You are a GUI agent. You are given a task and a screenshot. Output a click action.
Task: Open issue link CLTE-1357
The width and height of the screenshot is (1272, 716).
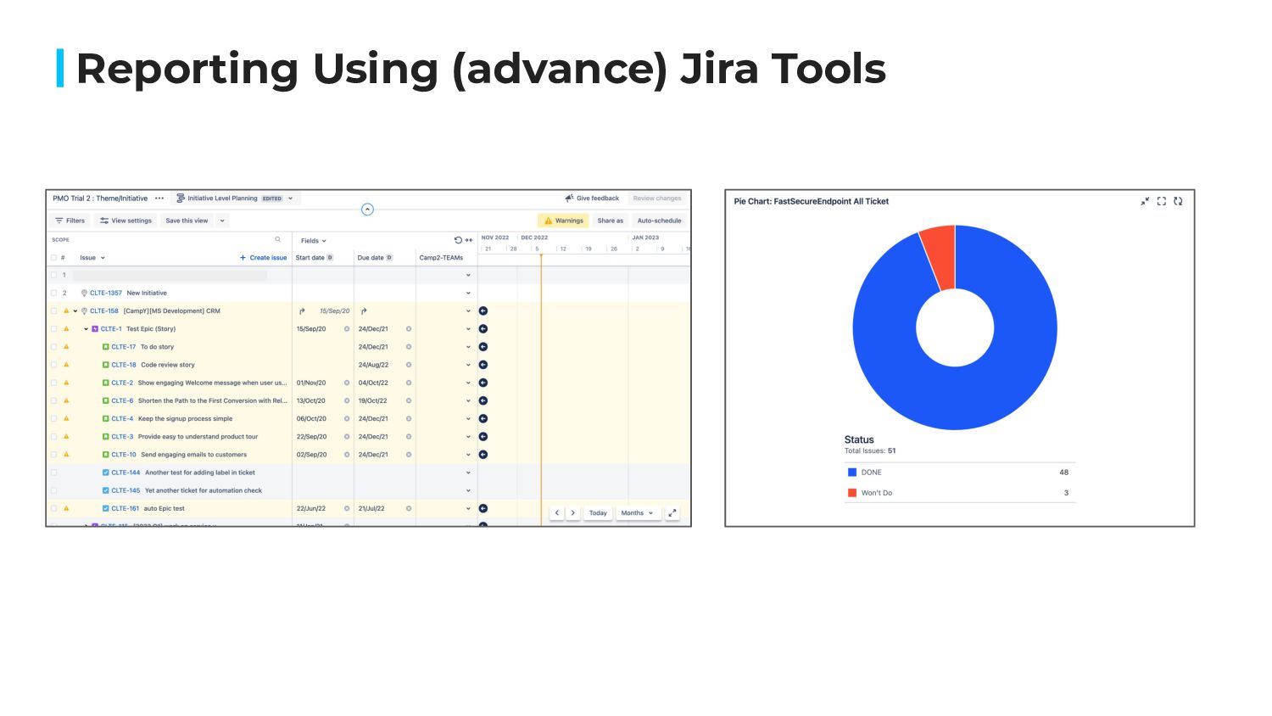tap(106, 294)
